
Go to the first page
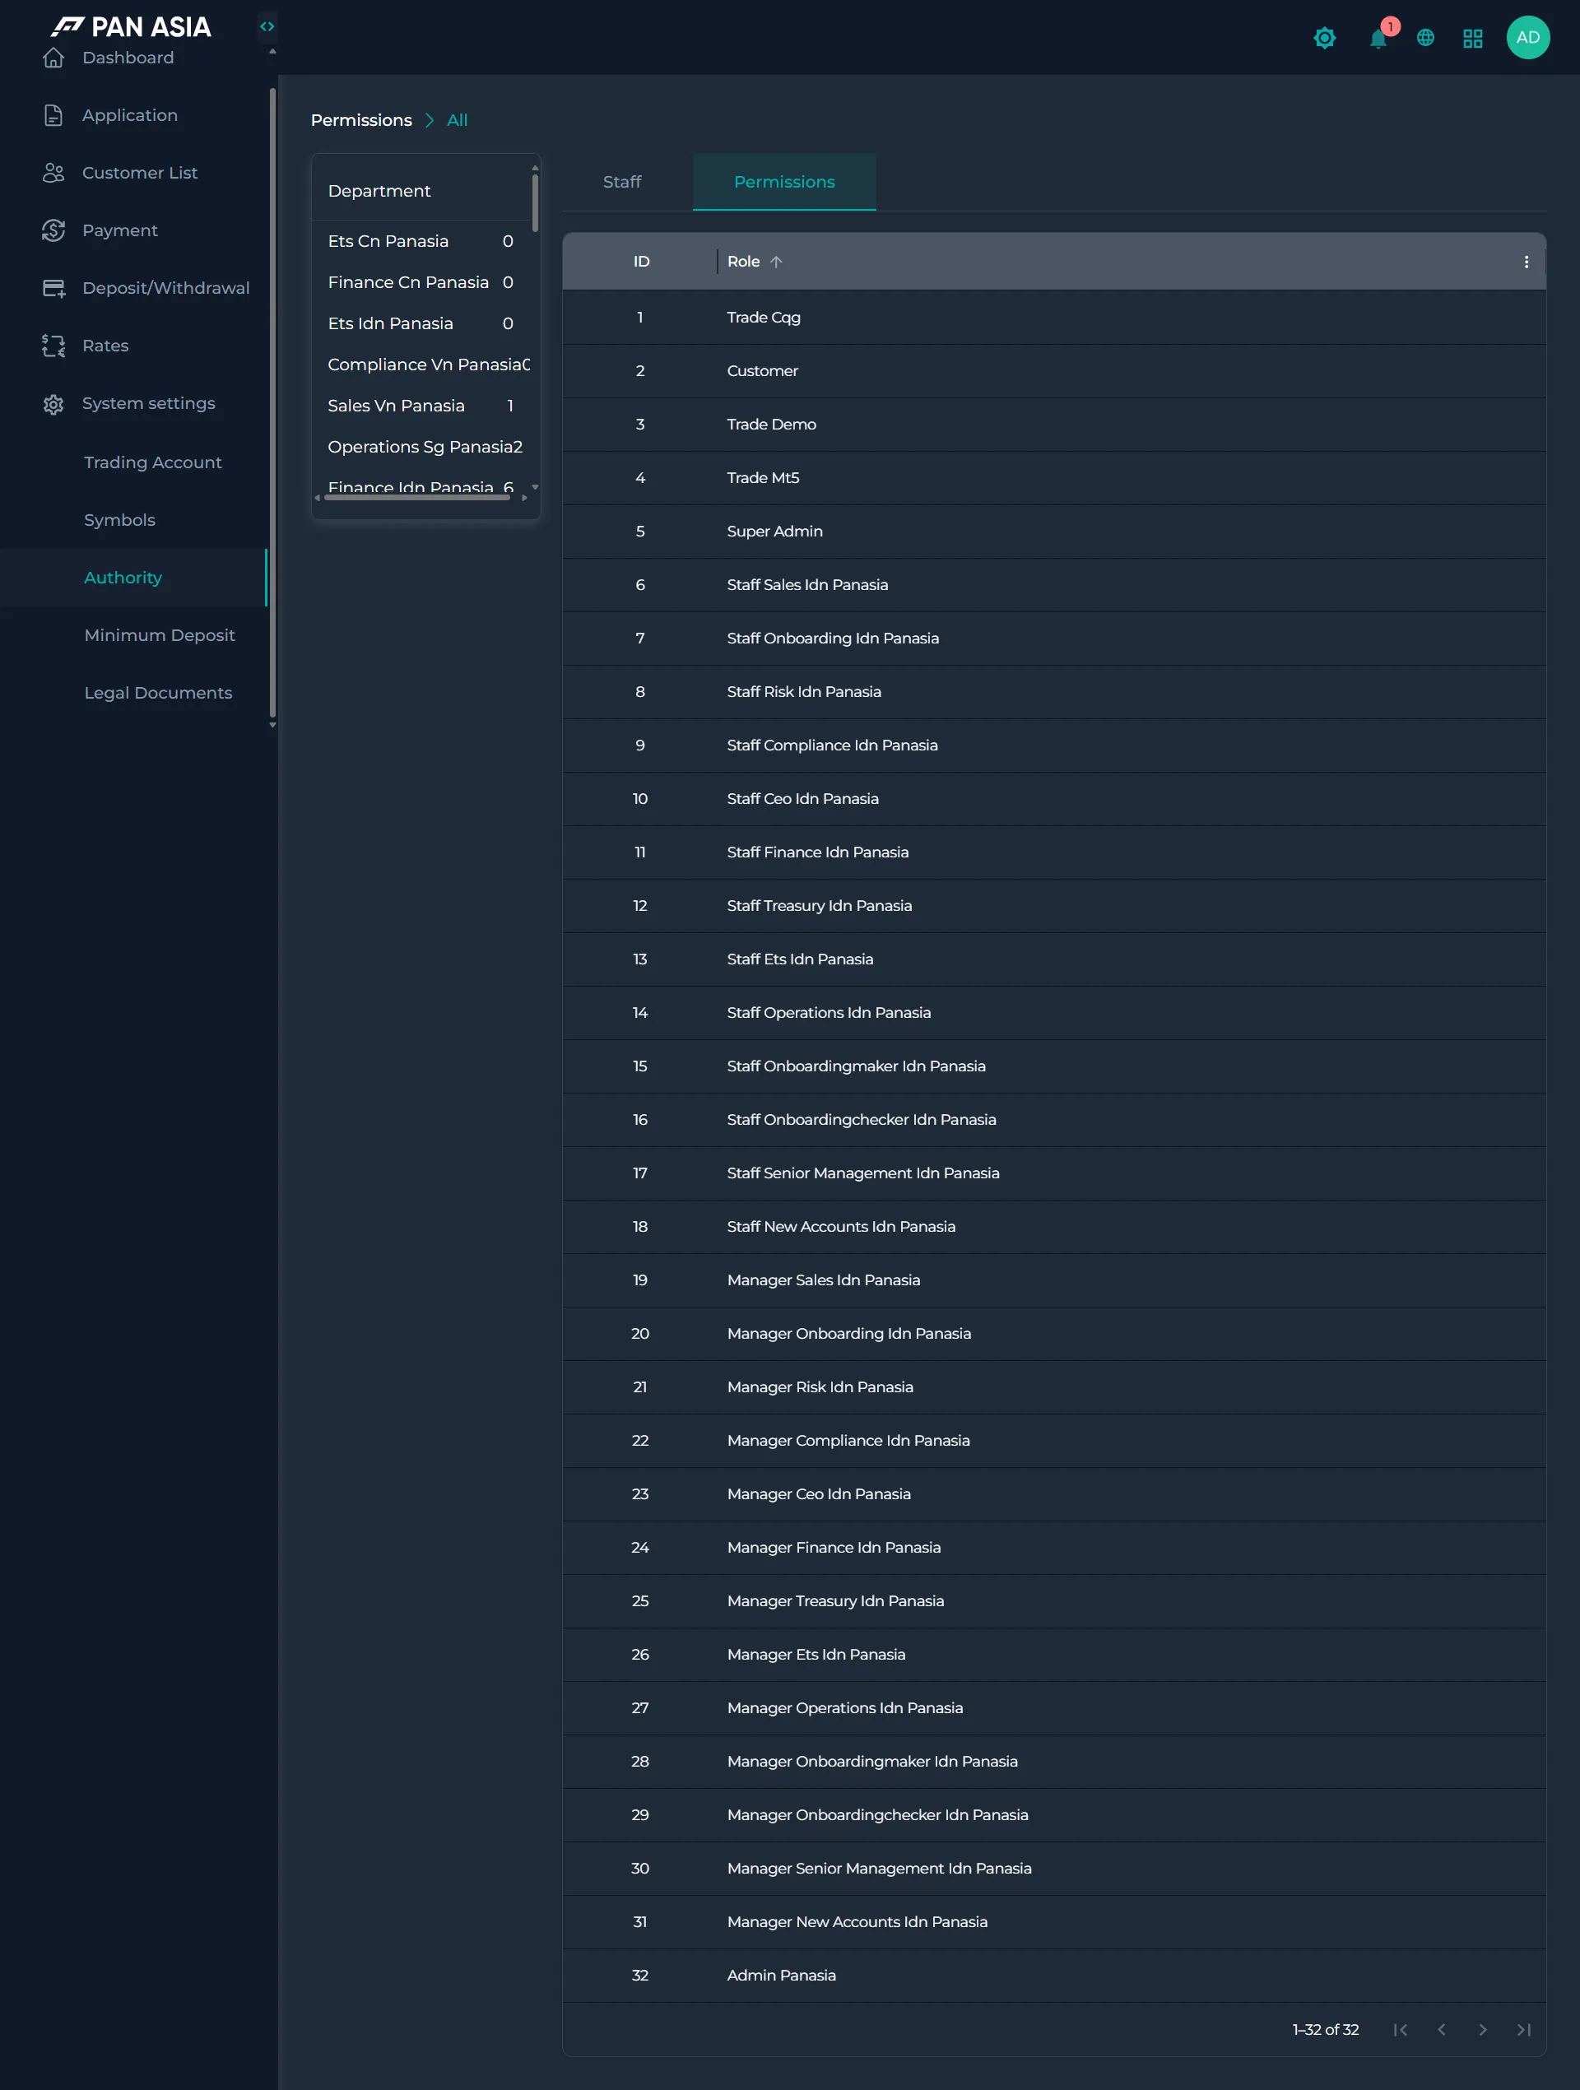[1401, 2030]
